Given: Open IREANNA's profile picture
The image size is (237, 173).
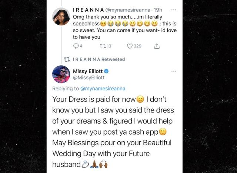Looking at the screenshot, I should pyautogui.click(x=61, y=17).
